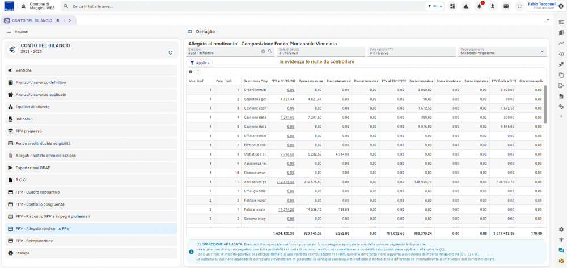Open trend chart icon in right sidebar
567x268 pixels.
pos(561,44)
